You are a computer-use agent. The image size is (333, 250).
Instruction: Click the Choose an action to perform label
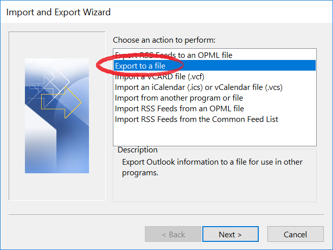[x=164, y=40]
